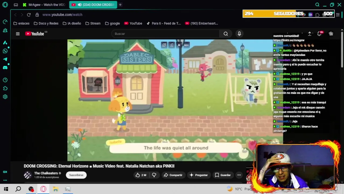Open Windows taskbar search
The height and width of the screenshot is (194, 344).
click(x=18, y=189)
